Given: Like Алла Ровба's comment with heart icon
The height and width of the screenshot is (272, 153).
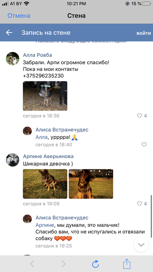Looking at the screenshot, I should point(139,116).
